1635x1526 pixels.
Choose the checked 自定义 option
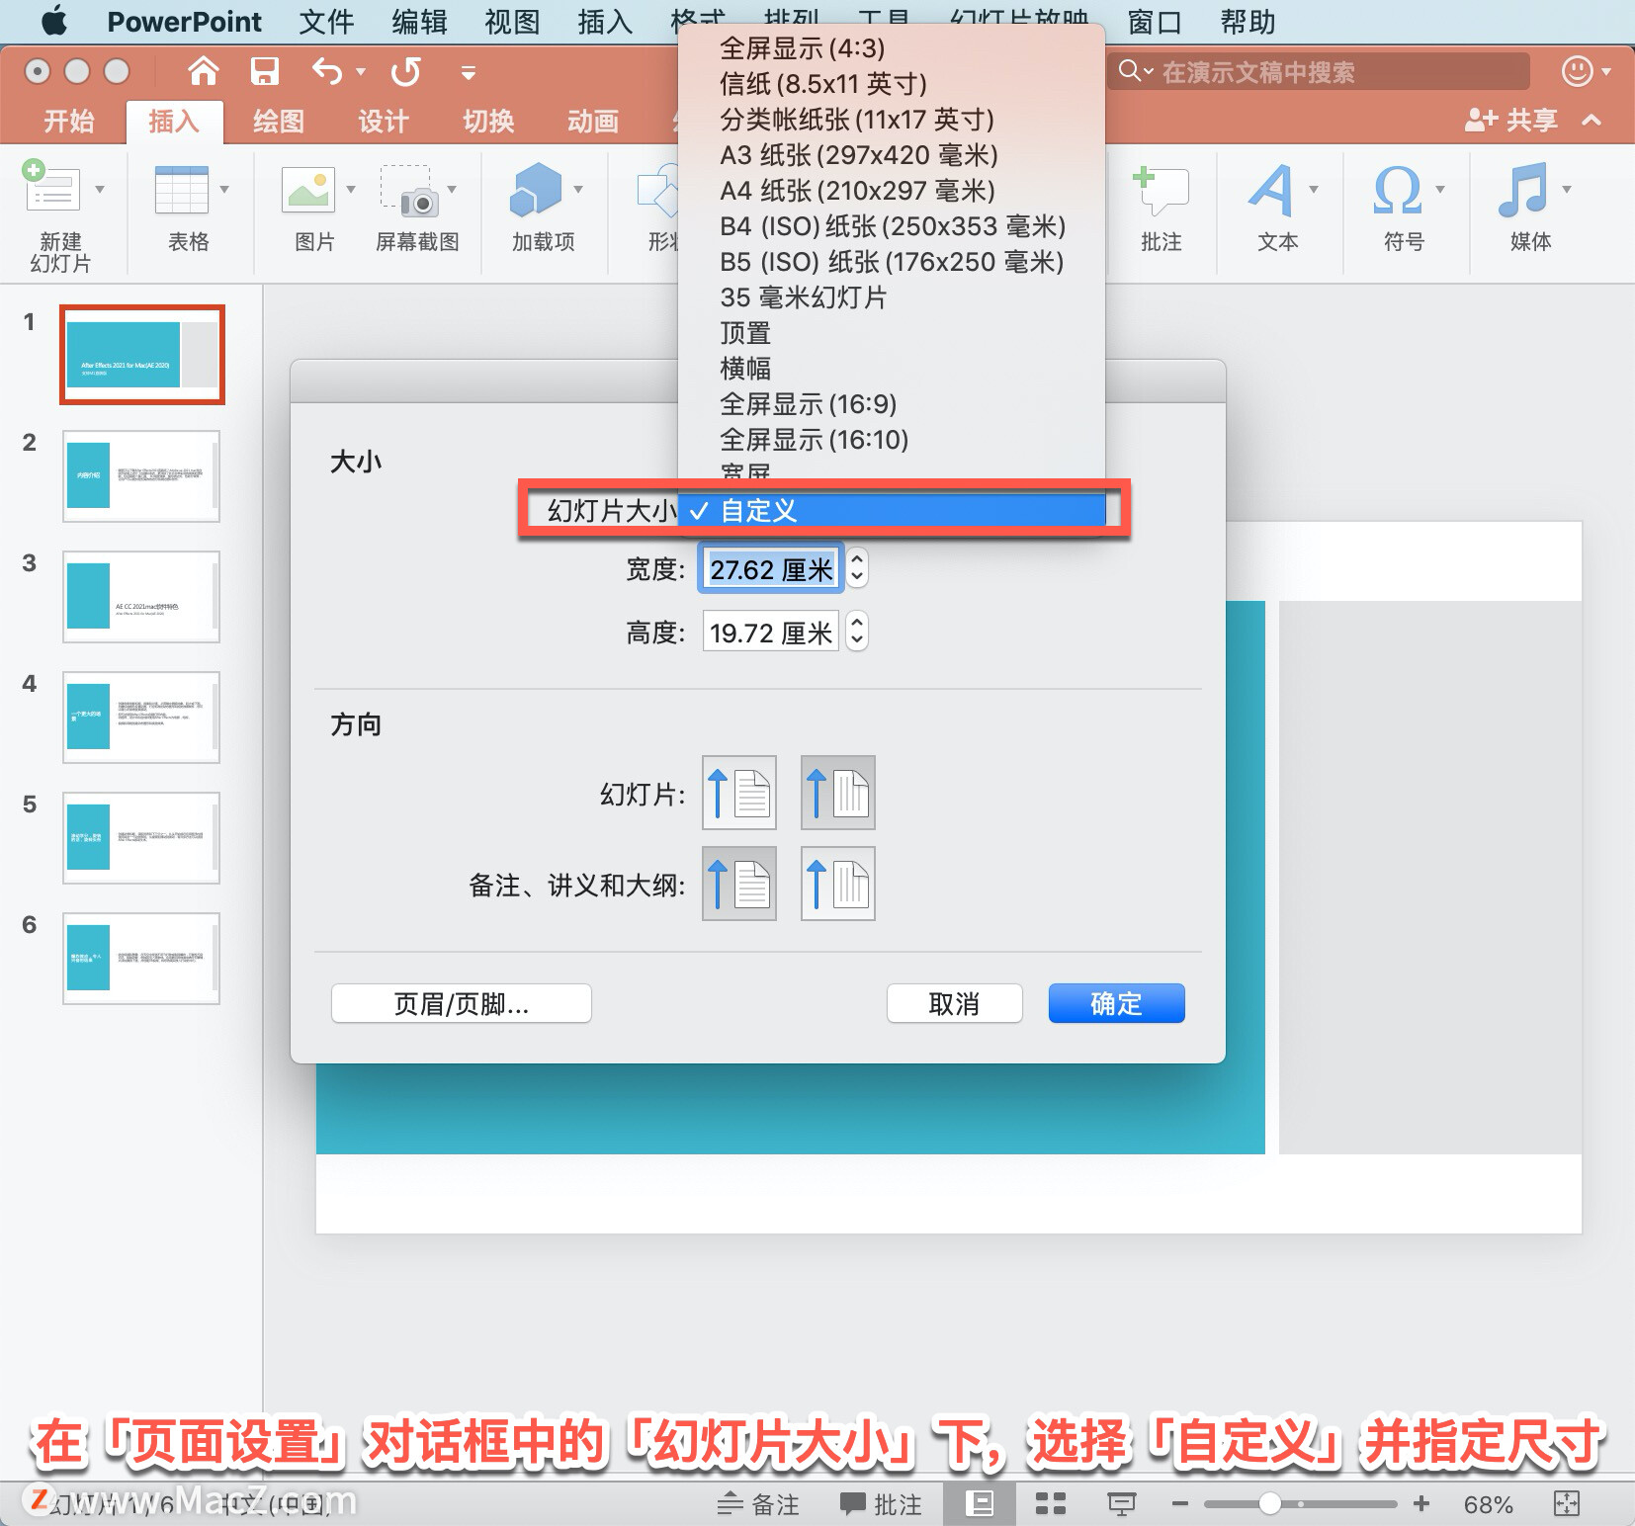pyautogui.click(x=892, y=511)
